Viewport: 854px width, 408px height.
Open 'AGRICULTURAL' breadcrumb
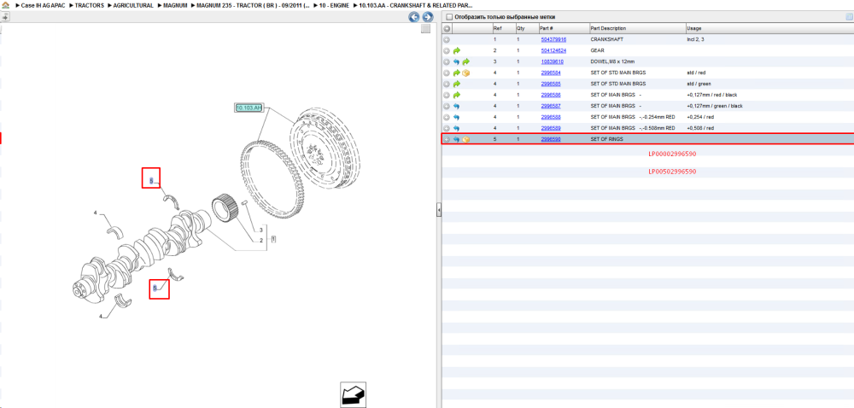(x=133, y=5)
